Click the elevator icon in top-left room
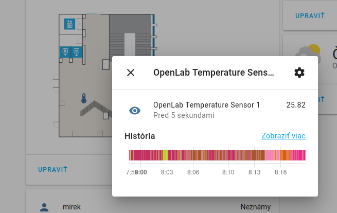 [69, 24]
